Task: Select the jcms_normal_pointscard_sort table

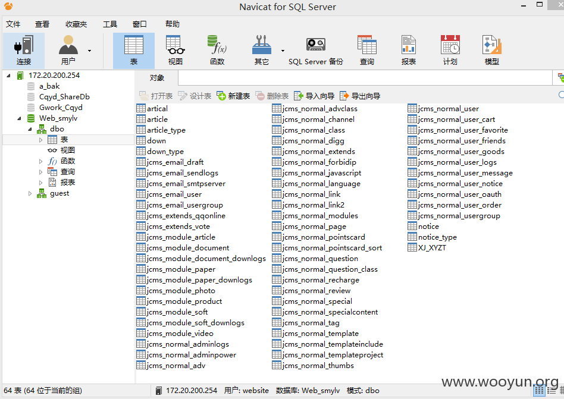Action: pyautogui.click(x=332, y=248)
